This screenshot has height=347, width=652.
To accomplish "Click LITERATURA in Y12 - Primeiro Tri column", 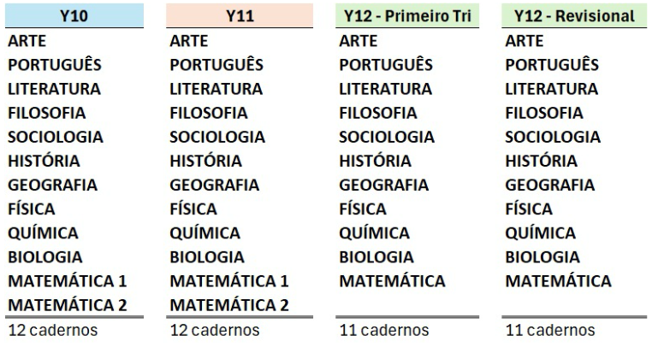I will [385, 89].
